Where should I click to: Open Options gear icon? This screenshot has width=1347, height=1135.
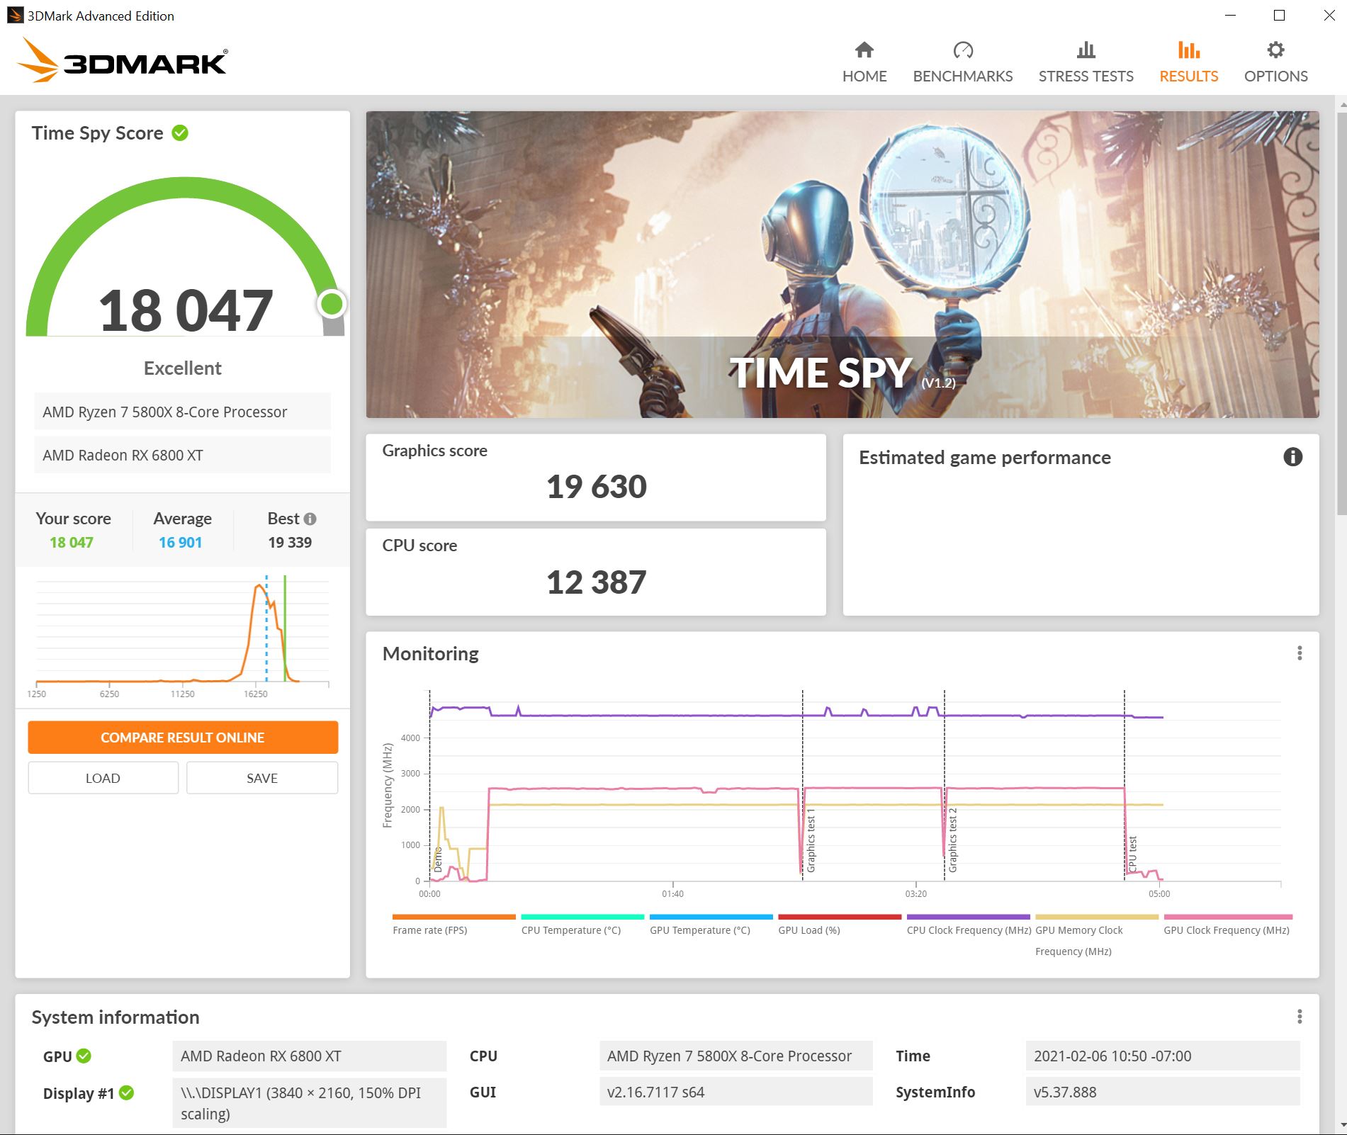[1275, 50]
